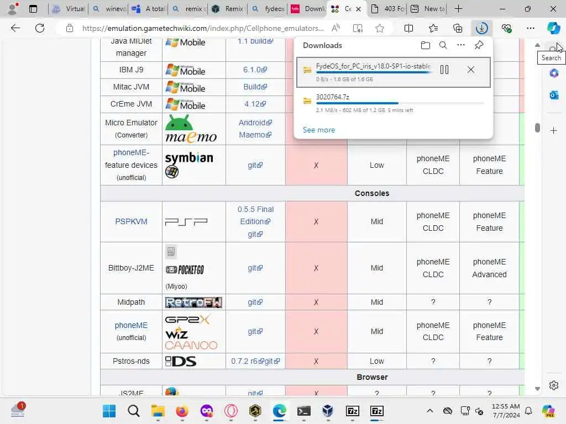View site information lock icon

point(70,28)
